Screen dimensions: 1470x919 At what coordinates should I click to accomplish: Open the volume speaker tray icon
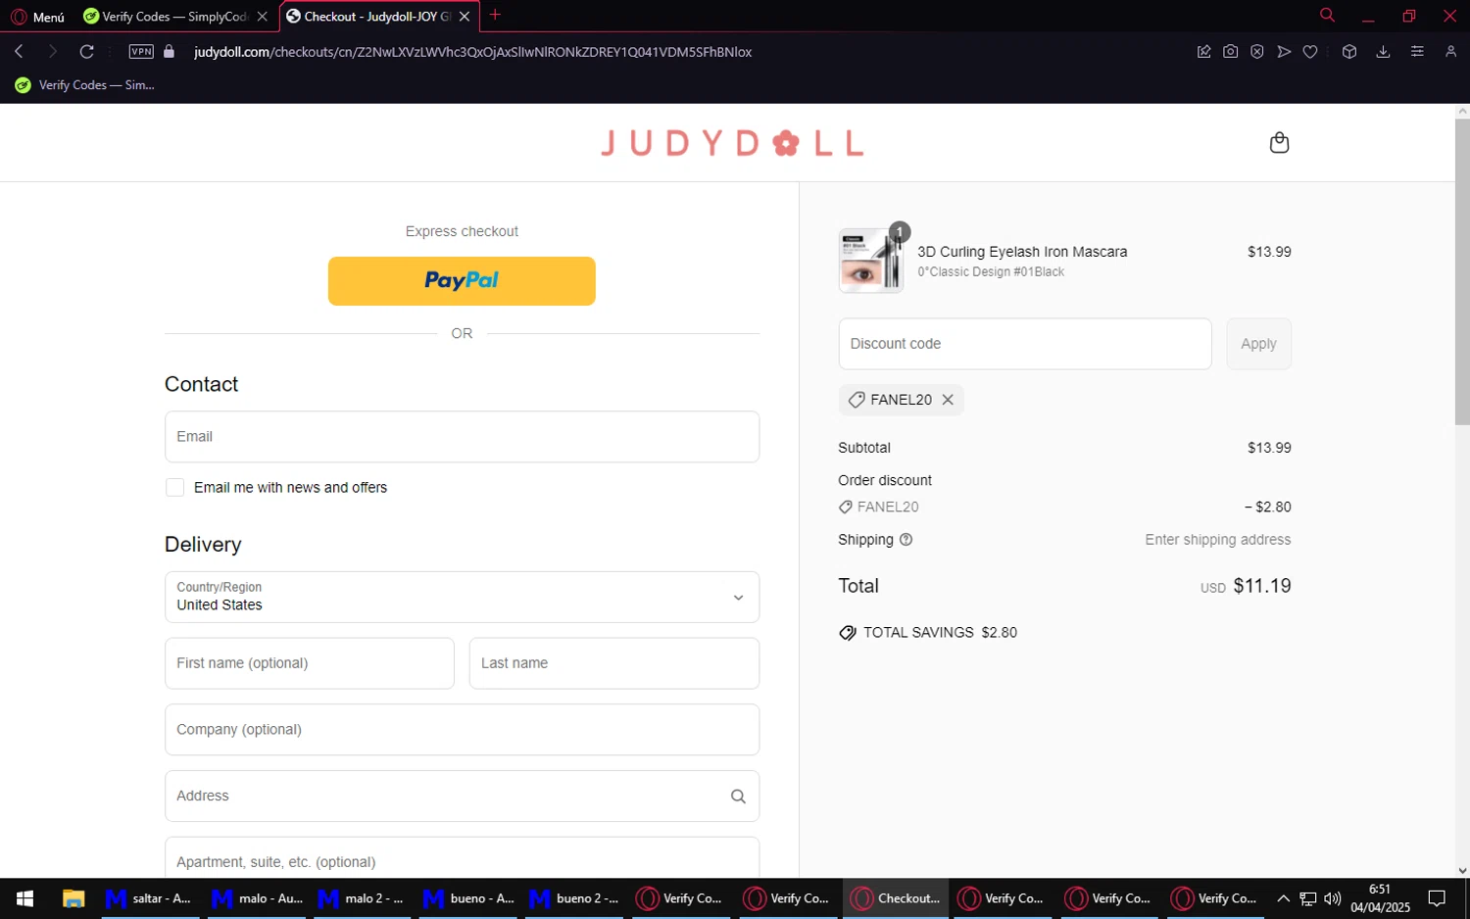1332,898
